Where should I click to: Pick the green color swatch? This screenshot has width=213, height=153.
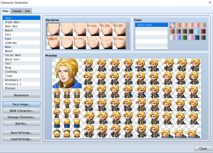coord(185,38)
